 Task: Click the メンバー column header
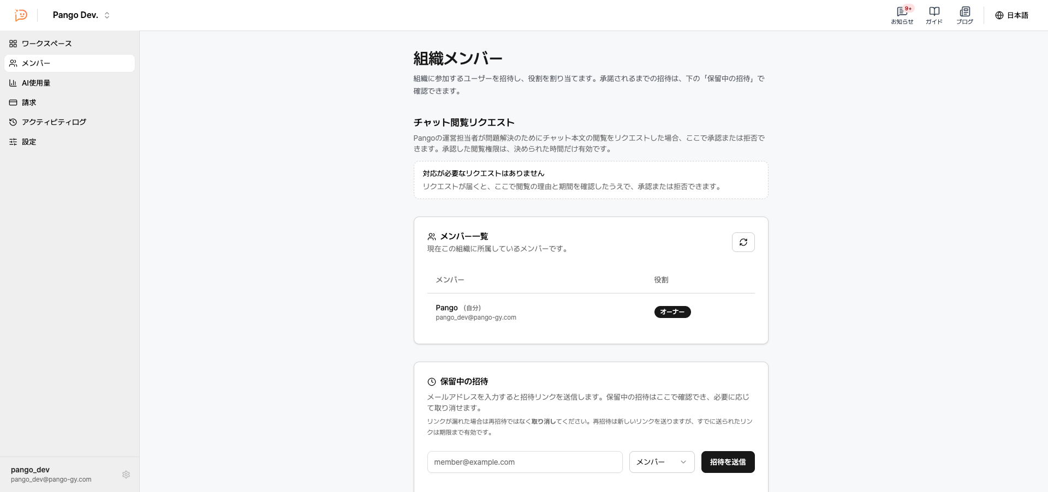450,280
